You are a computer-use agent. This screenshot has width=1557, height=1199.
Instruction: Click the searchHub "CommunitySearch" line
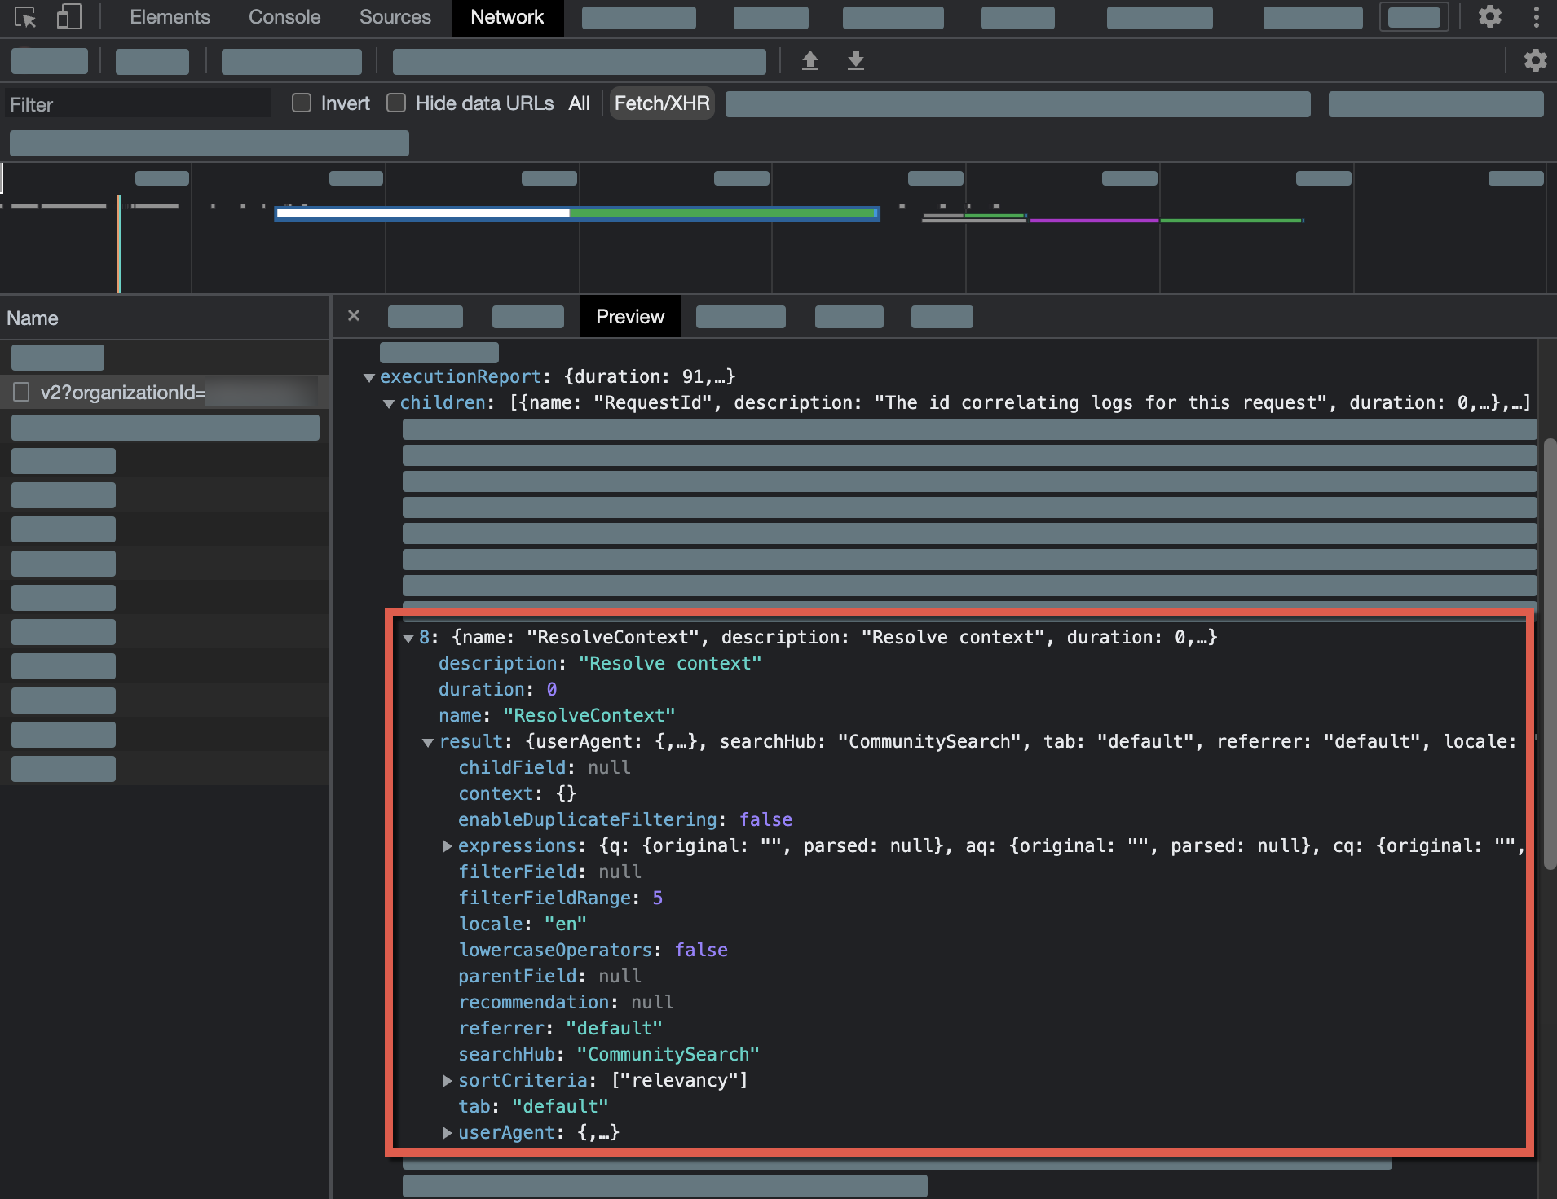(x=608, y=1054)
